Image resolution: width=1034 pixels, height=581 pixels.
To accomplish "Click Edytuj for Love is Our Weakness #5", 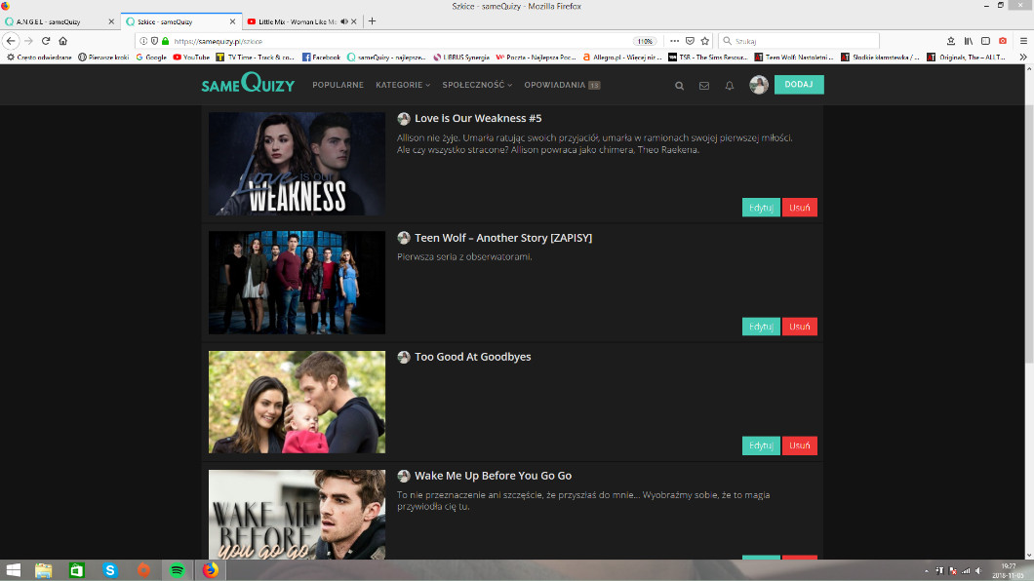I will (761, 208).
